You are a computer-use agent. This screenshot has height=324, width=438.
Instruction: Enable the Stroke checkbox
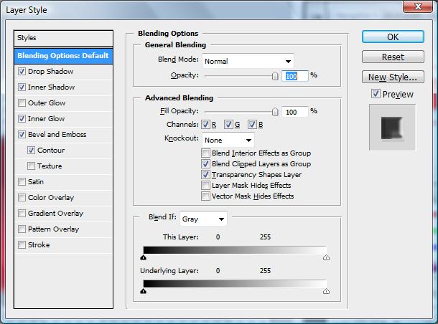22,245
